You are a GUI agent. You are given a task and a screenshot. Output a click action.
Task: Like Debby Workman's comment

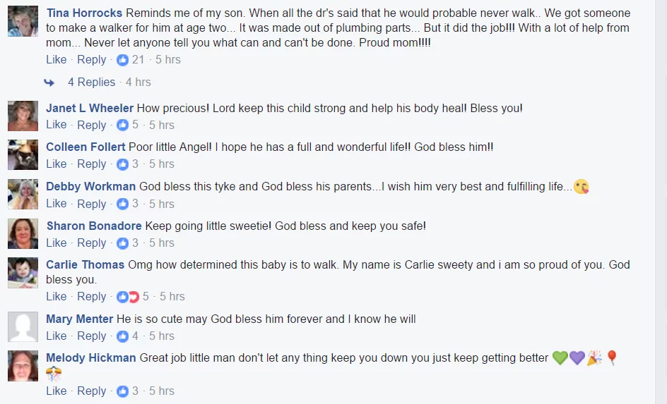pos(56,204)
